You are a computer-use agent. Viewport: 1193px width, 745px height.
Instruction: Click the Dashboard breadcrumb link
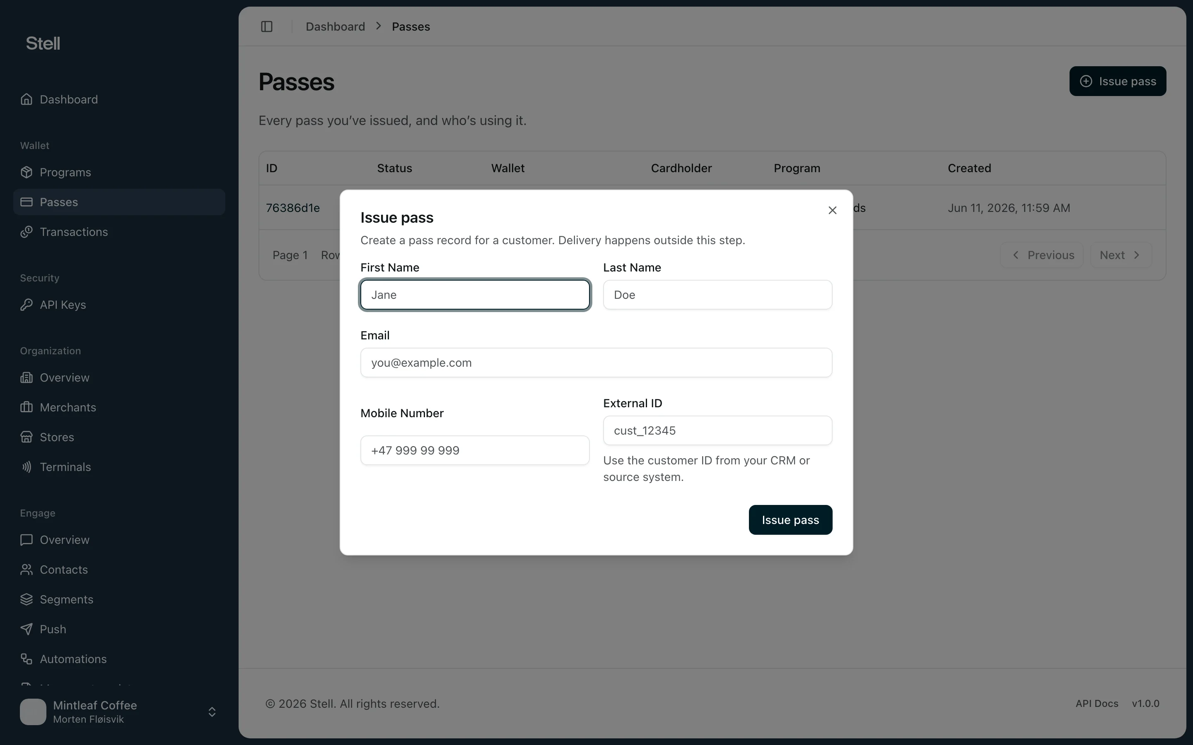(335, 26)
